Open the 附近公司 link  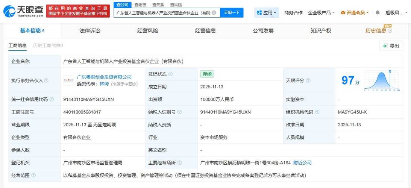(x=302, y=163)
